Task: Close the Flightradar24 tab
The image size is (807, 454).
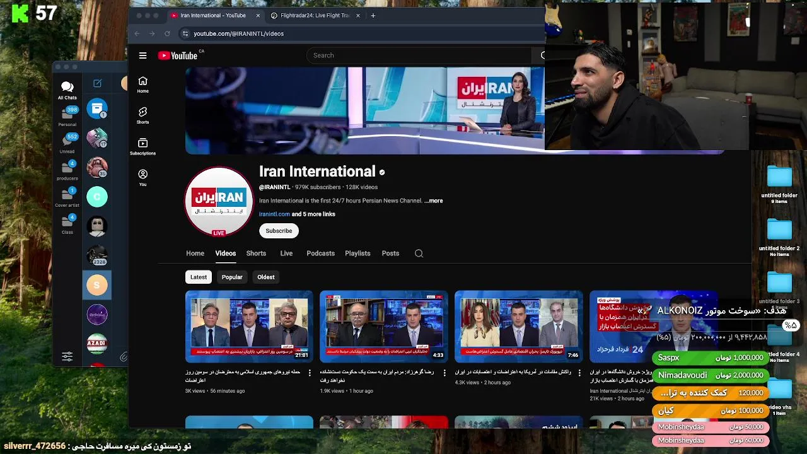Action: (358, 15)
